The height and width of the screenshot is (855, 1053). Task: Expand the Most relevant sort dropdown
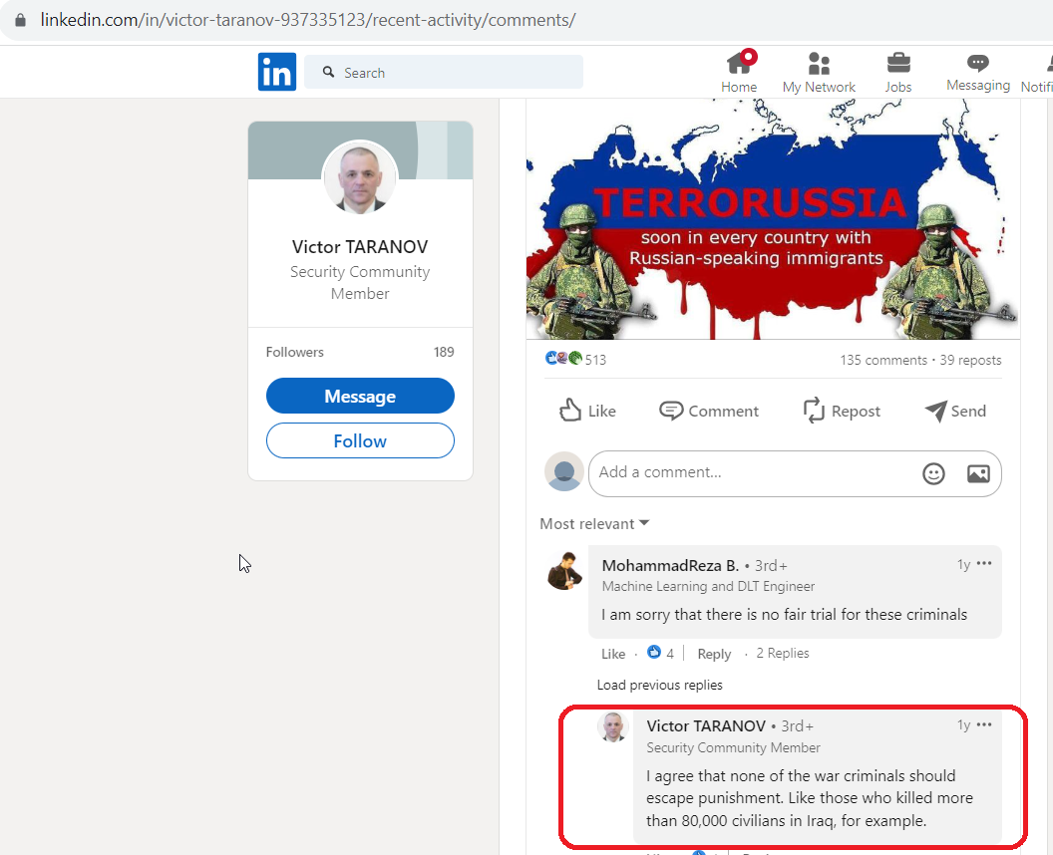[x=594, y=523]
